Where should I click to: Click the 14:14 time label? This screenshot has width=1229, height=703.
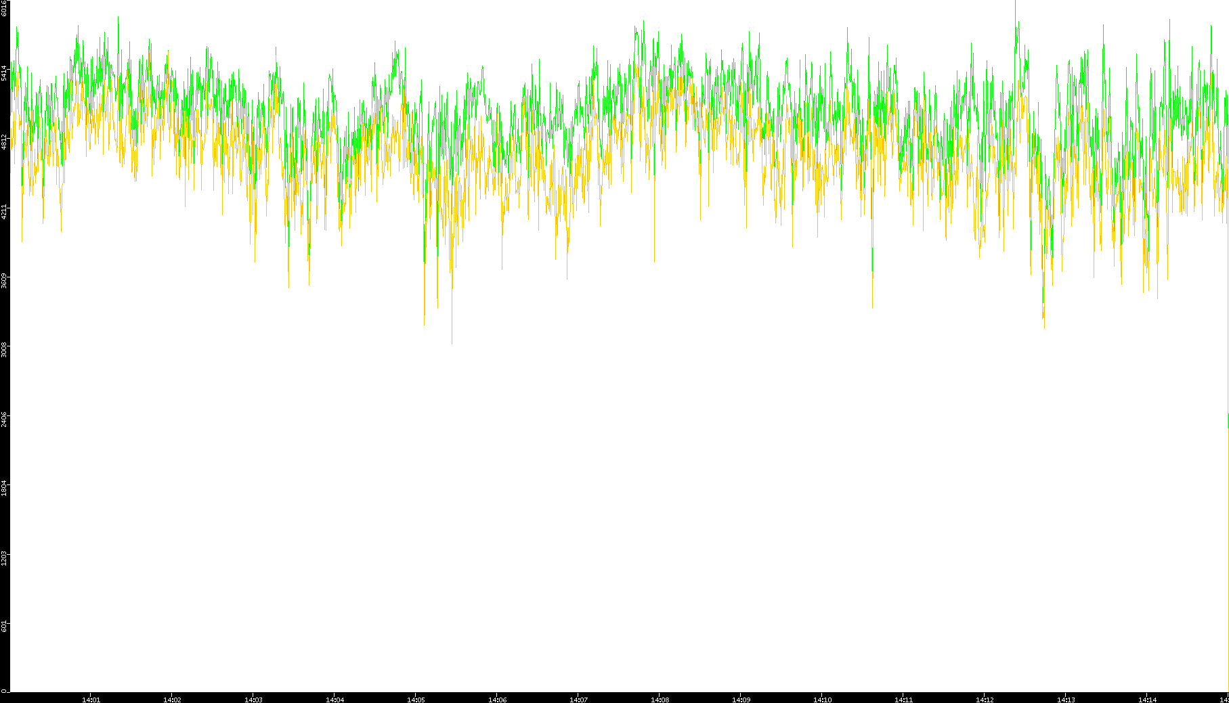(1147, 700)
